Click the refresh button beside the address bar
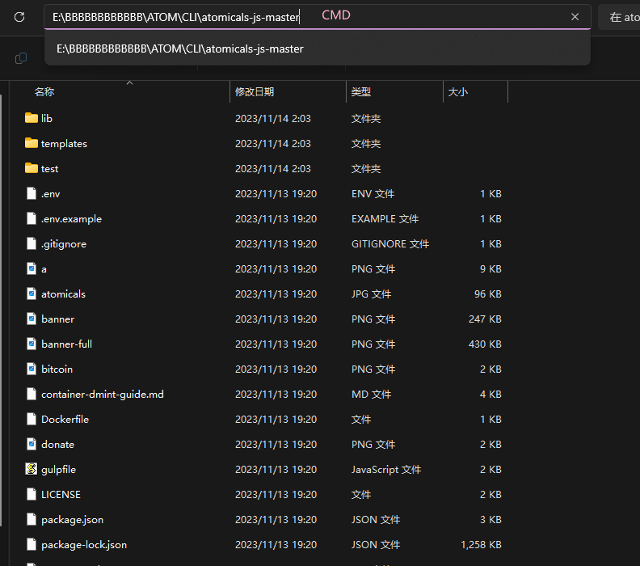This screenshot has height=566, width=640. [19, 17]
